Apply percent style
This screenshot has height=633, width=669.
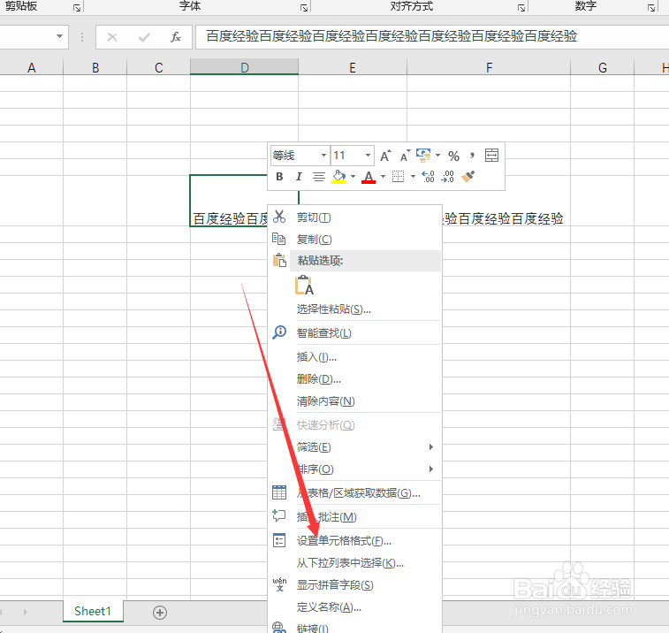[x=453, y=156]
